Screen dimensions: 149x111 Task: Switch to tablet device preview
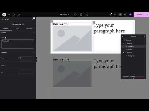pos(81,14)
